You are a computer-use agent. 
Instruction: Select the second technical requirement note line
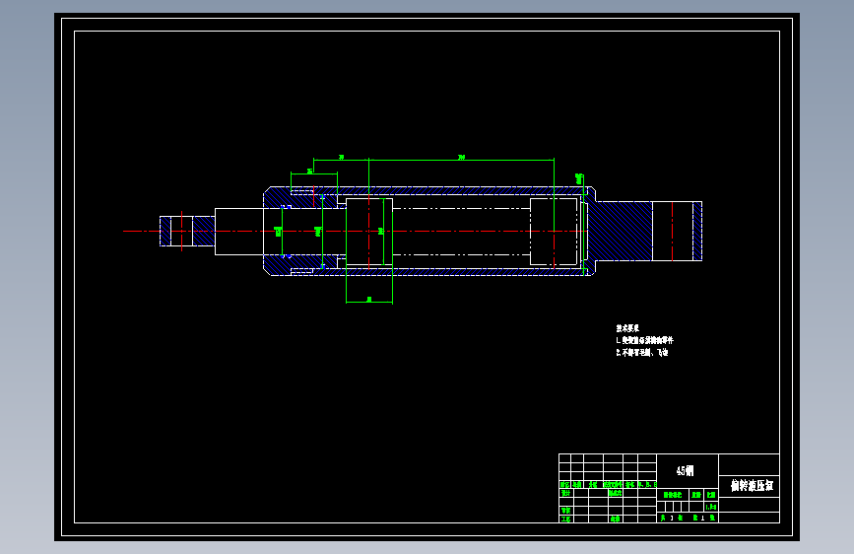tap(642, 353)
